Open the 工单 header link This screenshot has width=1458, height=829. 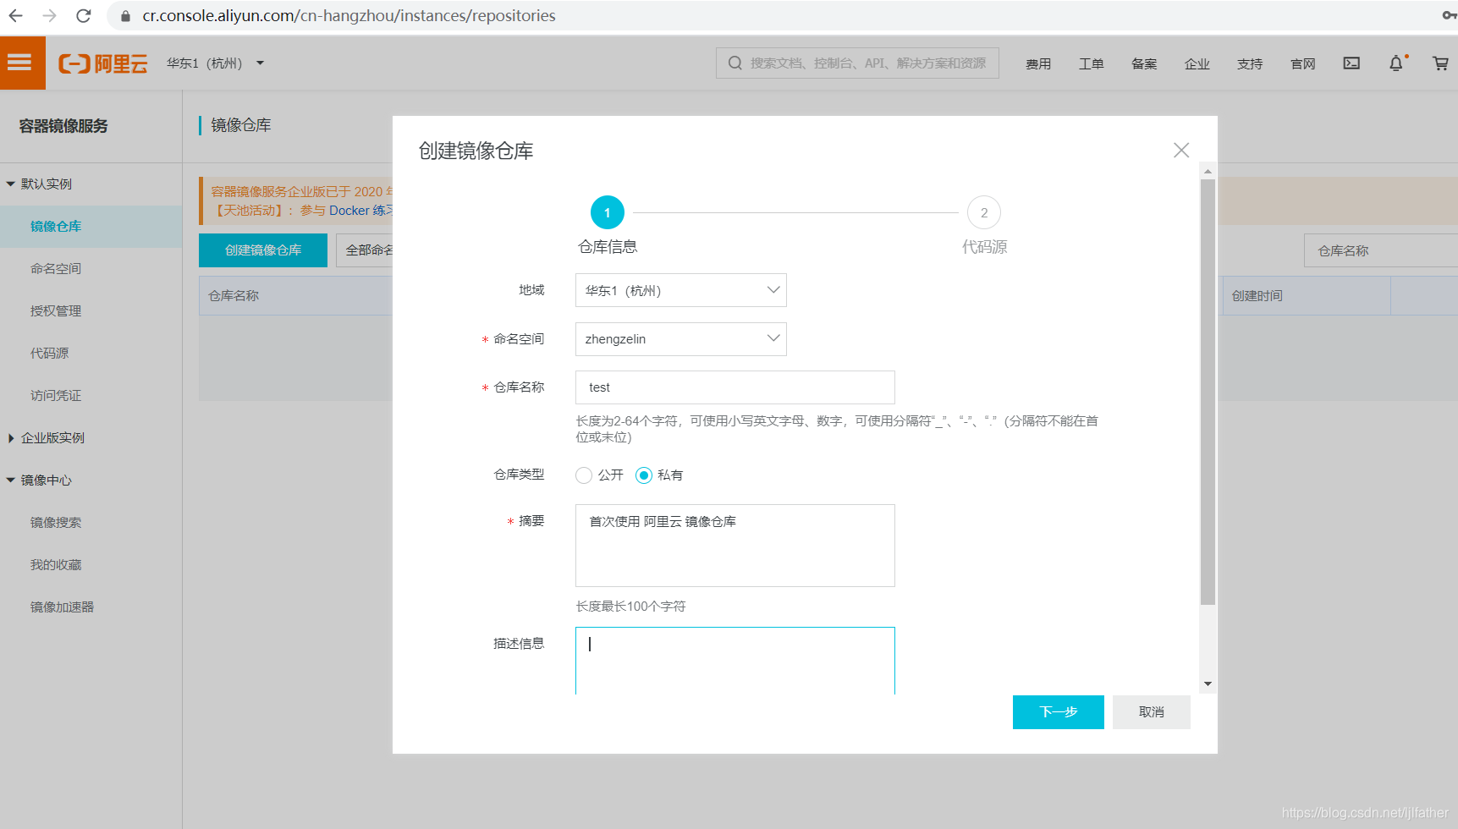coord(1092,63)
